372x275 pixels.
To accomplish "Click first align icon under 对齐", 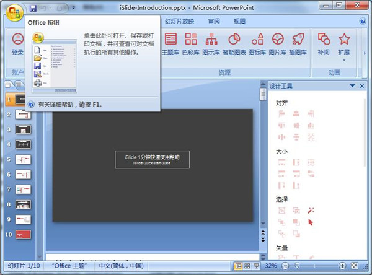I will coord(281,114).
